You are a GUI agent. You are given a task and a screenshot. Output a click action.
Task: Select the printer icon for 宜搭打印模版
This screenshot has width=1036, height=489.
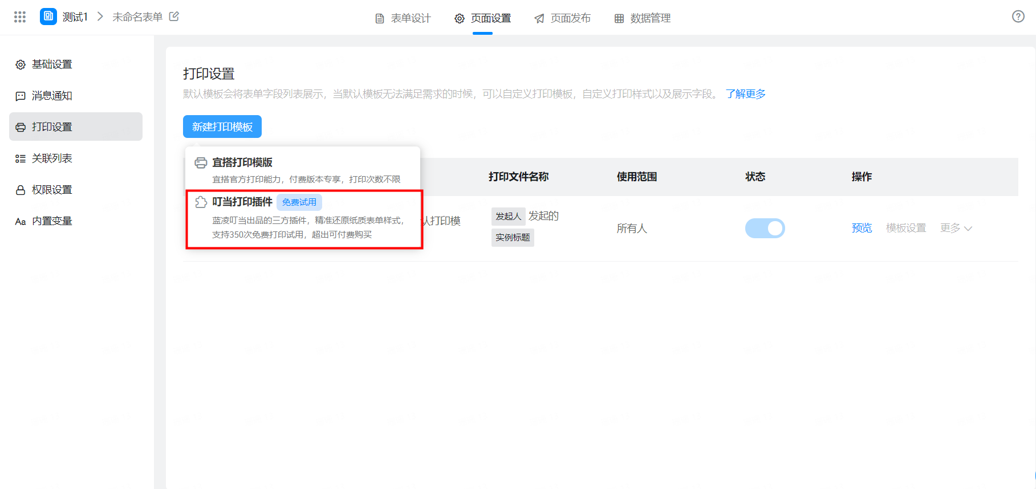(201, 163)
